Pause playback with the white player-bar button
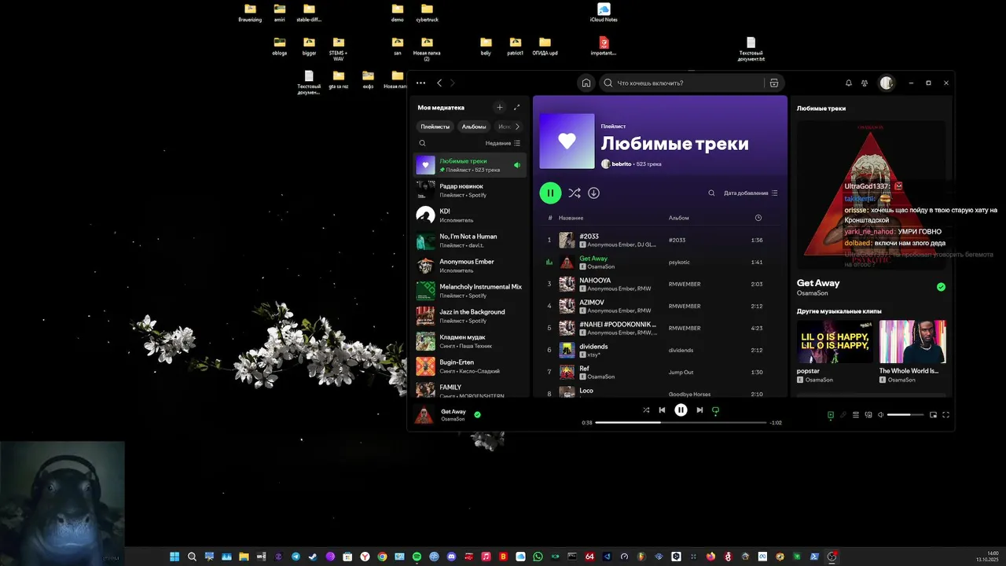 click(681, 410)
